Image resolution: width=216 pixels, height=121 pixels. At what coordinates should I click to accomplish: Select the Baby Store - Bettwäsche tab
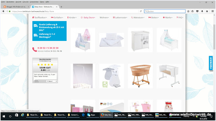coord(45,7)
